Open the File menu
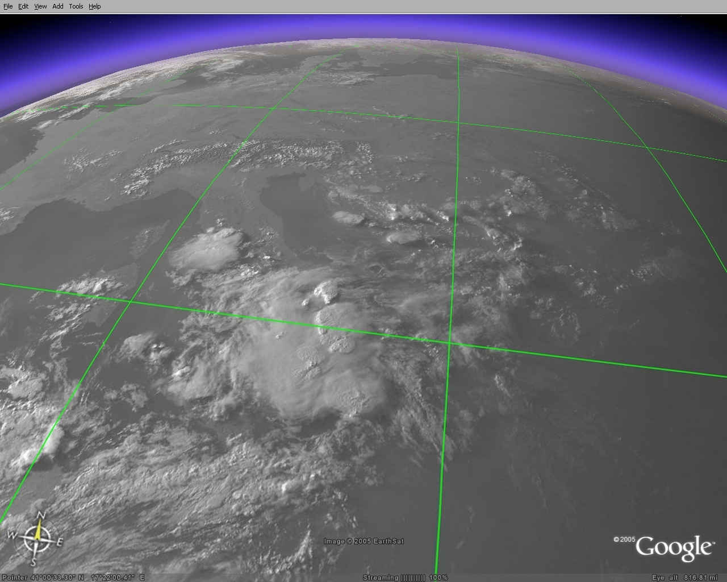Screen dimensions: 727x582 [x=8, y=6]
